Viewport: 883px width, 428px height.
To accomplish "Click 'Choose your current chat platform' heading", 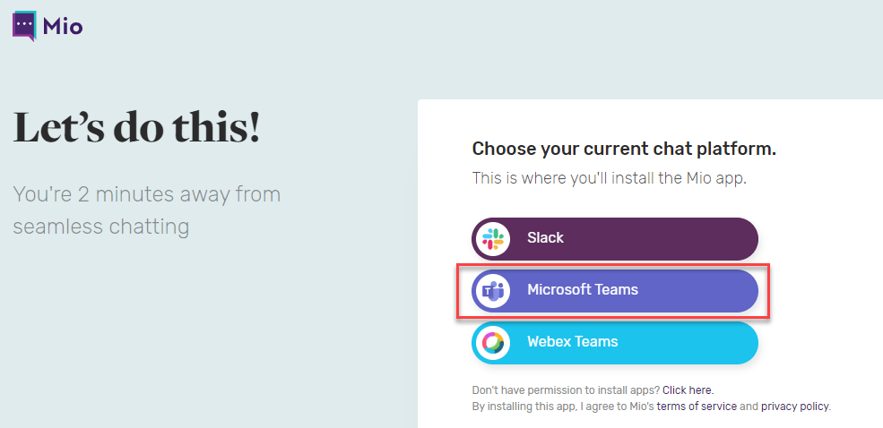I will point(624,149).
